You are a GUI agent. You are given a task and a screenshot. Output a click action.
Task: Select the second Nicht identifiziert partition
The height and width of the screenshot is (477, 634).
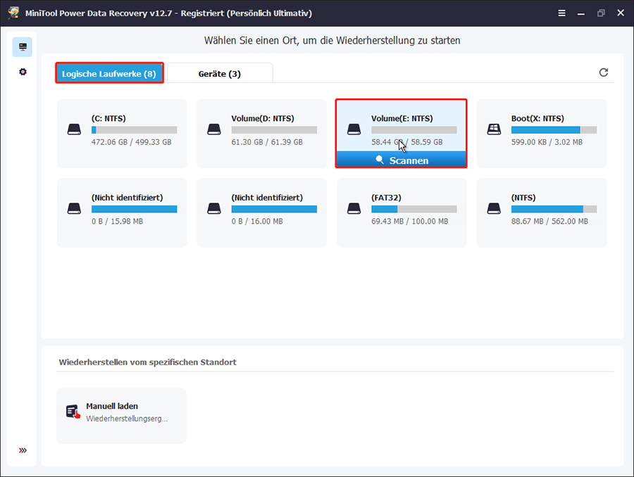pos(261,208)
